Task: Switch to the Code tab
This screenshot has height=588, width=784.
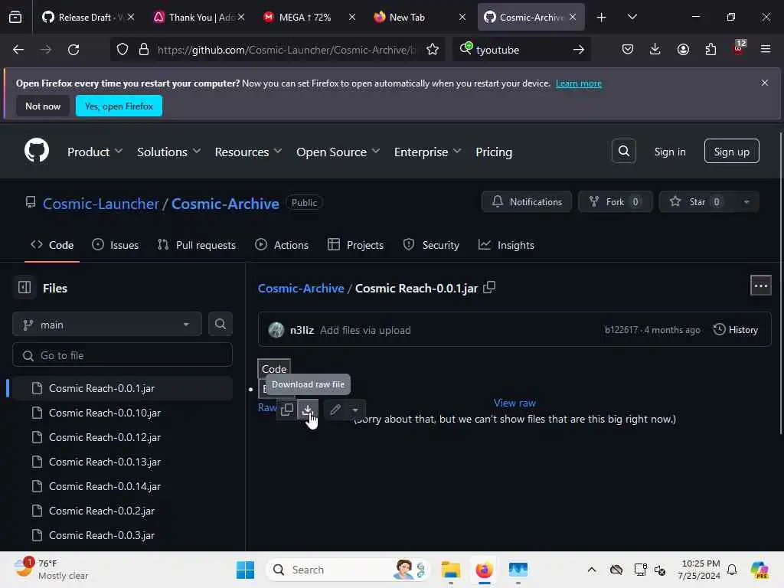Action: coord(52,245)
